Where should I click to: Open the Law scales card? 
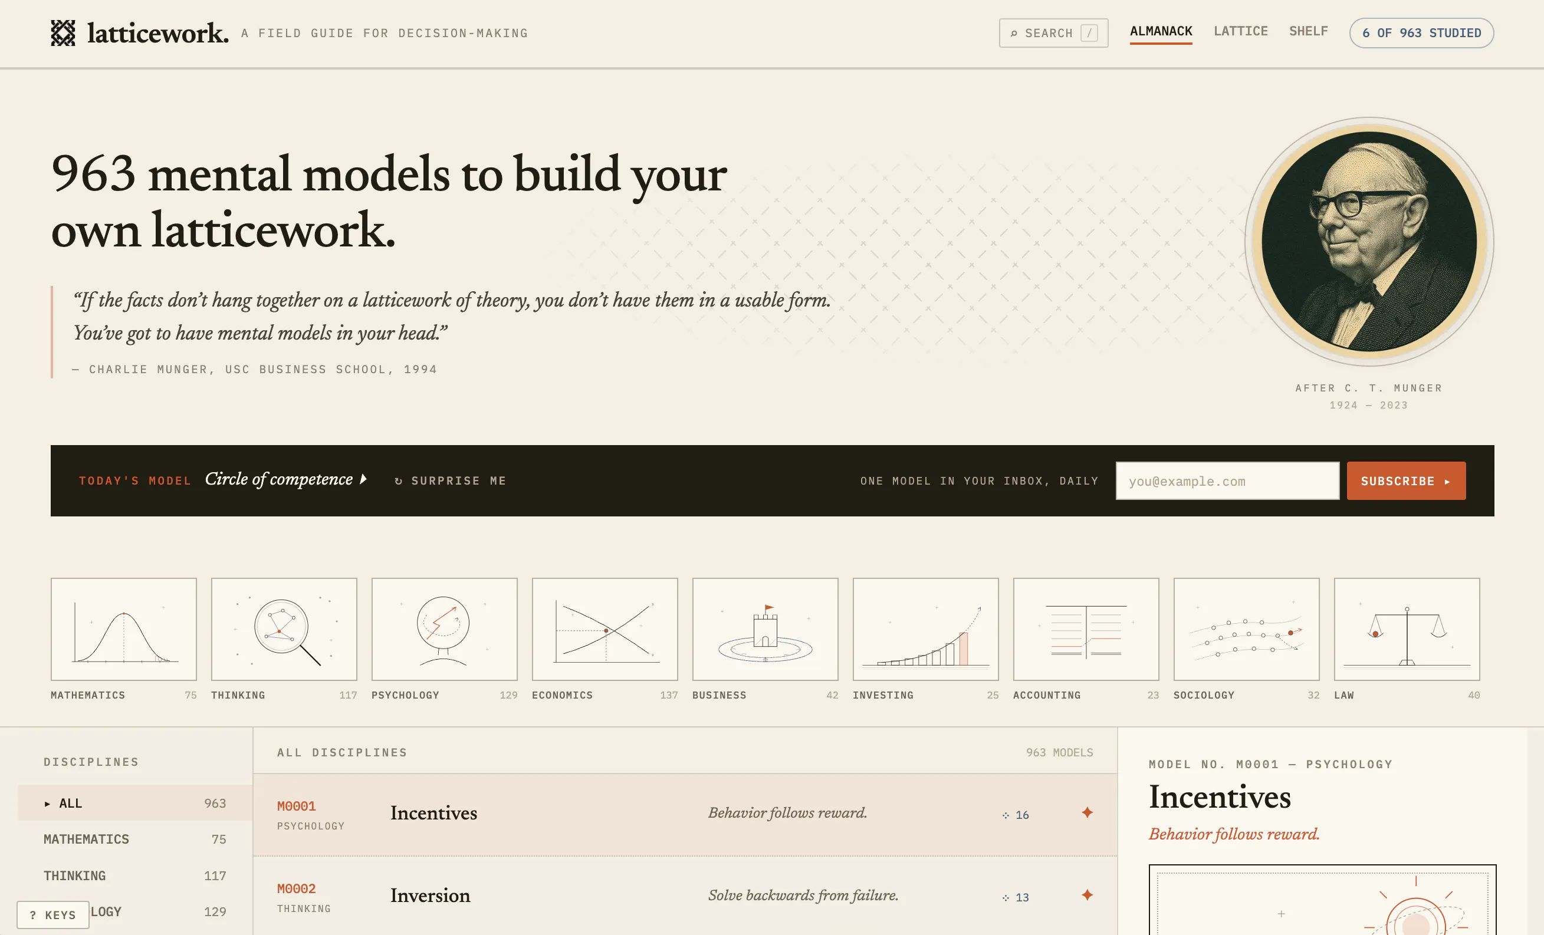coord(1407,629)
